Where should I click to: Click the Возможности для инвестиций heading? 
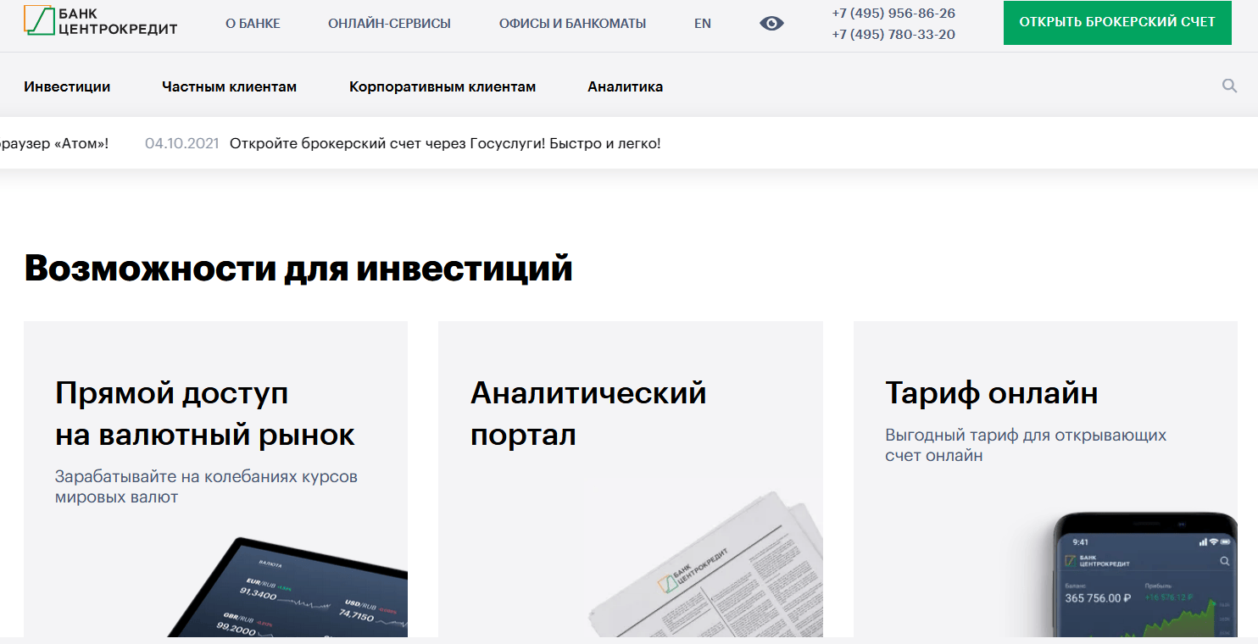coord(298,268)
